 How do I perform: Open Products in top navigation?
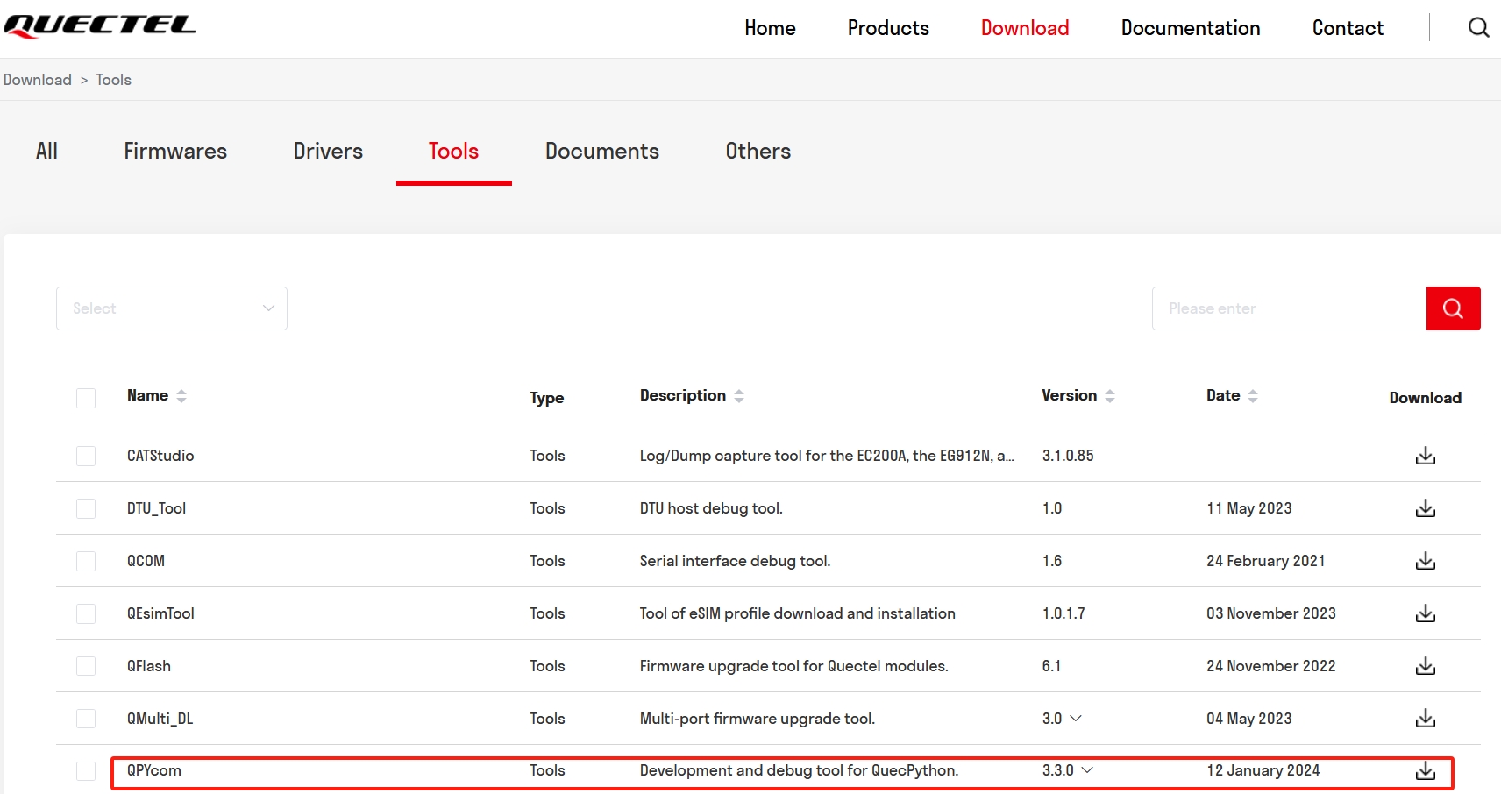(888, 28)
